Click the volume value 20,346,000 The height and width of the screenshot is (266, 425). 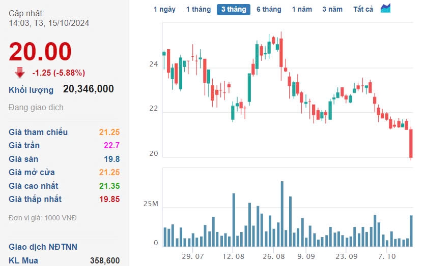tap(89, 89)
